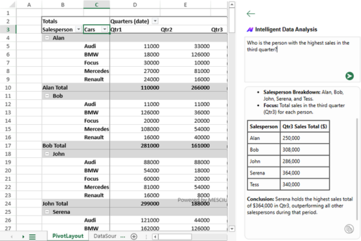This screenshot has height=241, width=361.
Task: Select Alan Total Qtr1 value 110000
Action: [135, 87]
